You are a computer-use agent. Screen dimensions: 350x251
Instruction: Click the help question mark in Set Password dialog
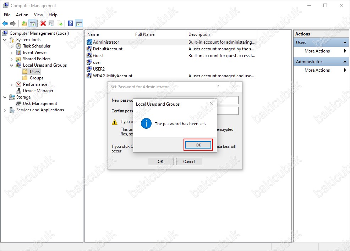pyautogui.click(x=218, y=87)
